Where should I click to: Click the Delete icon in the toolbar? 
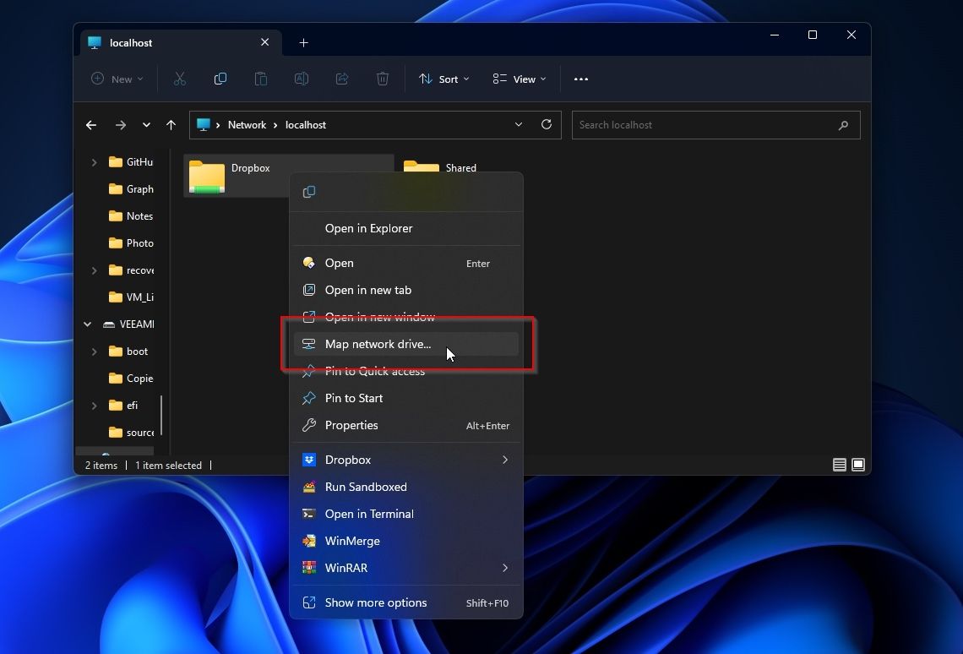coord(382,79)
